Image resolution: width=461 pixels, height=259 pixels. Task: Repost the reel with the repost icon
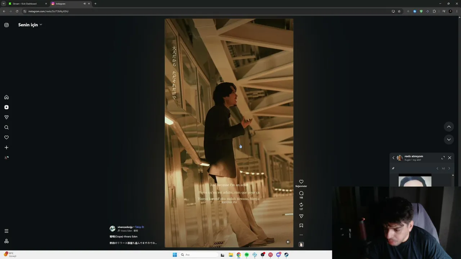(x=301, y=205)
